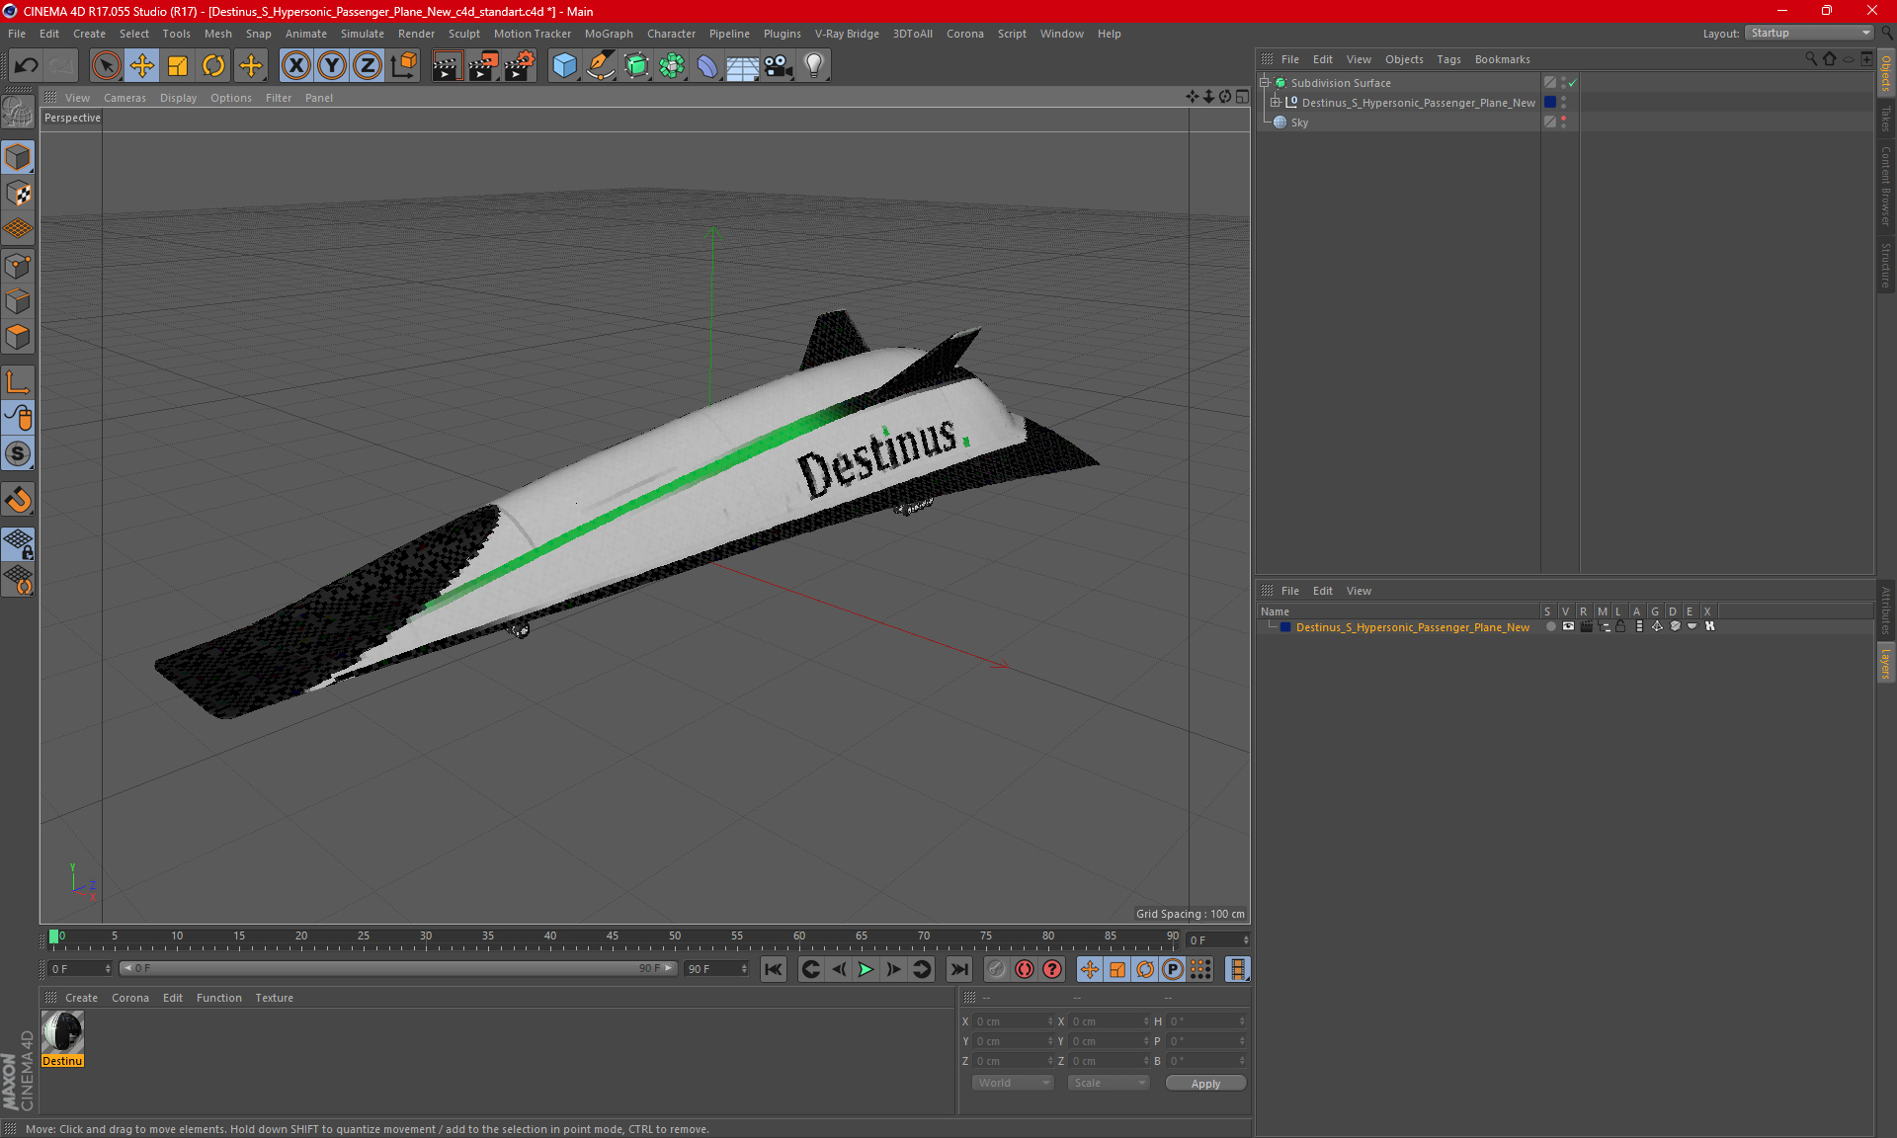Select the Sky object

(x=1299, y=122)
